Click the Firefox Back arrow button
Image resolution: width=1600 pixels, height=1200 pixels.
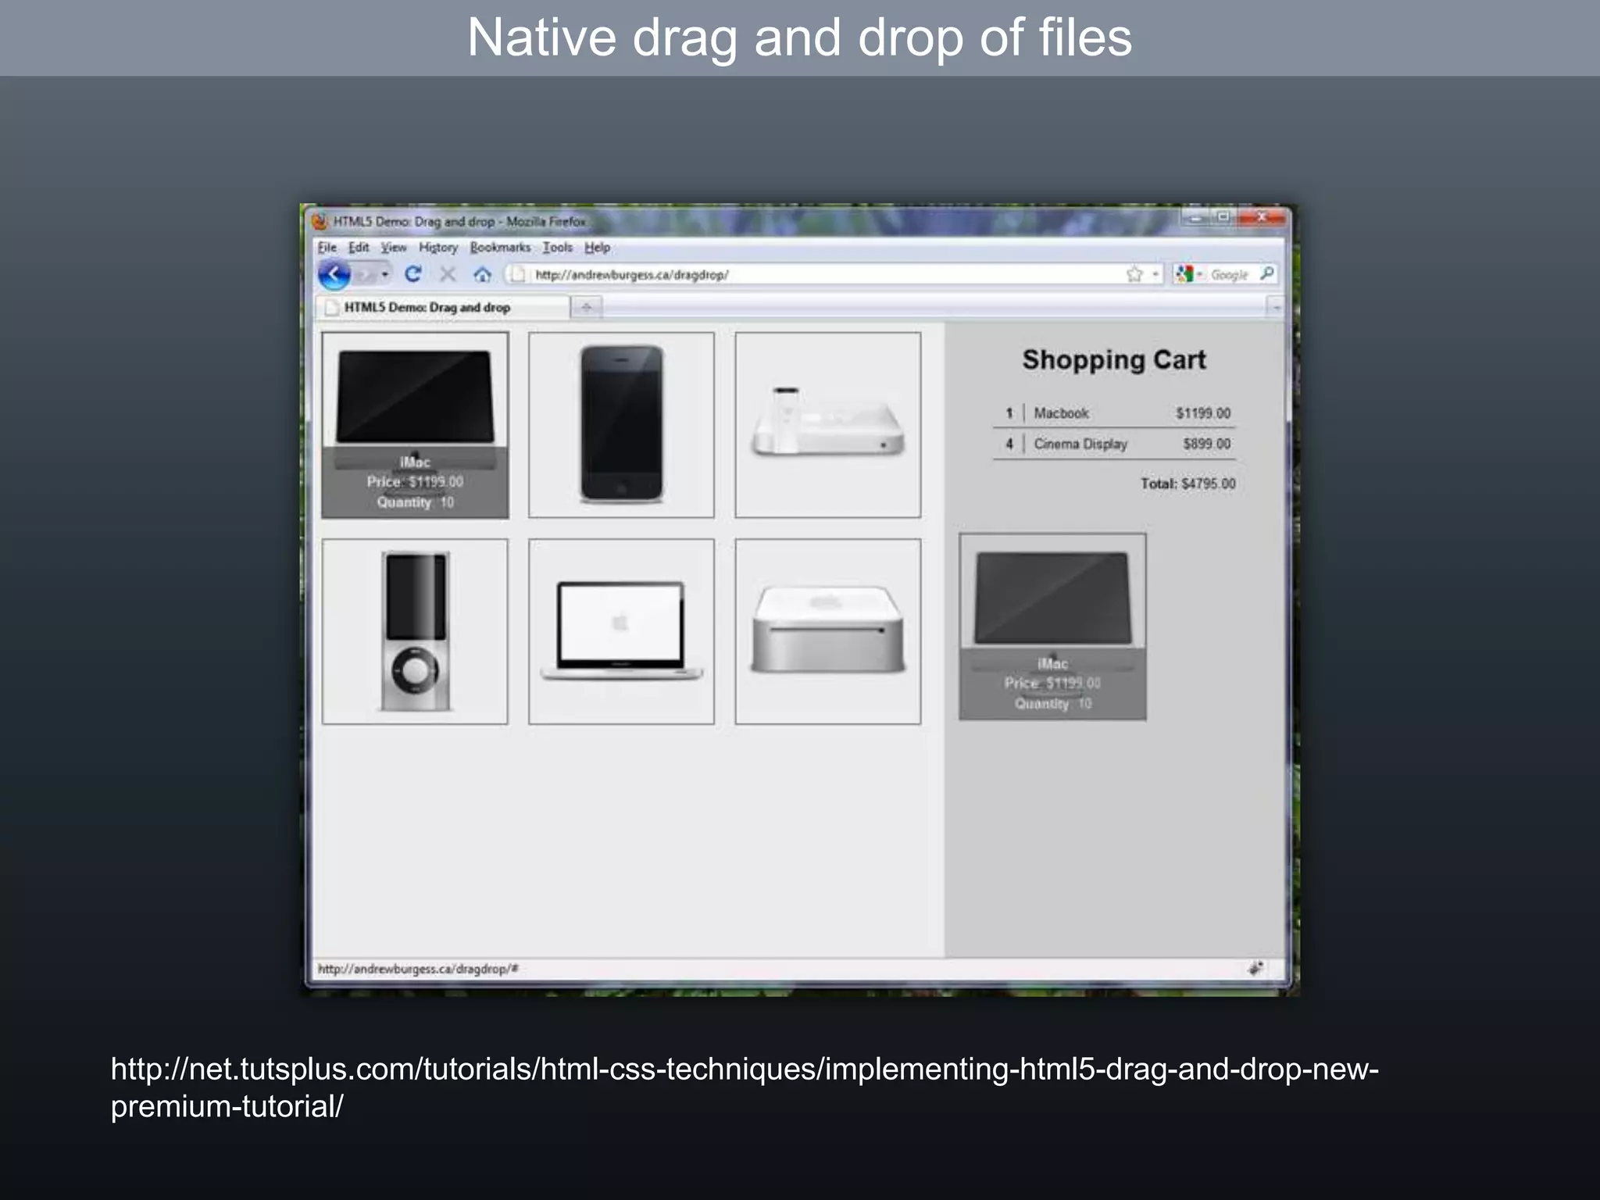(334, 274)
